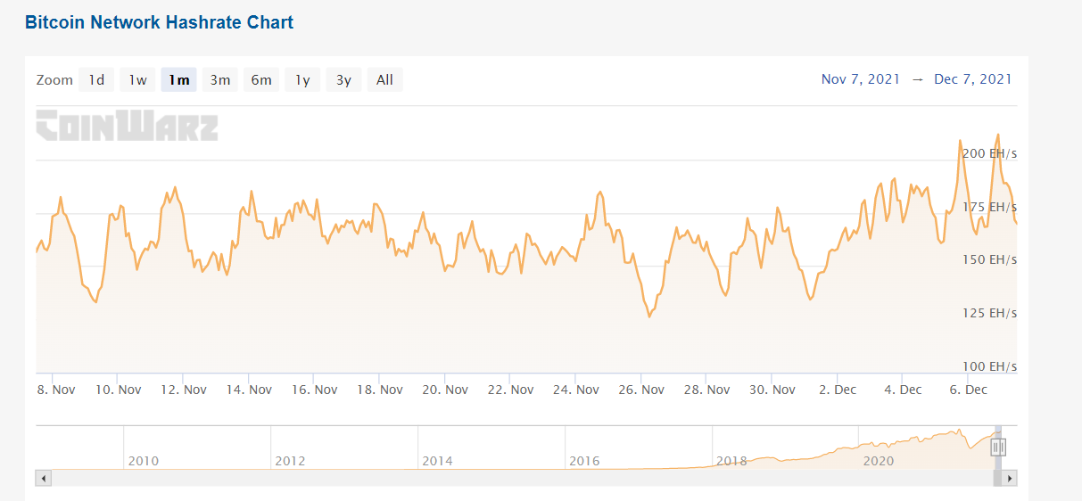Screen dimensions: 1082x501
Task: Click the navigator scroll left arrow
Action: pos(44,479)
